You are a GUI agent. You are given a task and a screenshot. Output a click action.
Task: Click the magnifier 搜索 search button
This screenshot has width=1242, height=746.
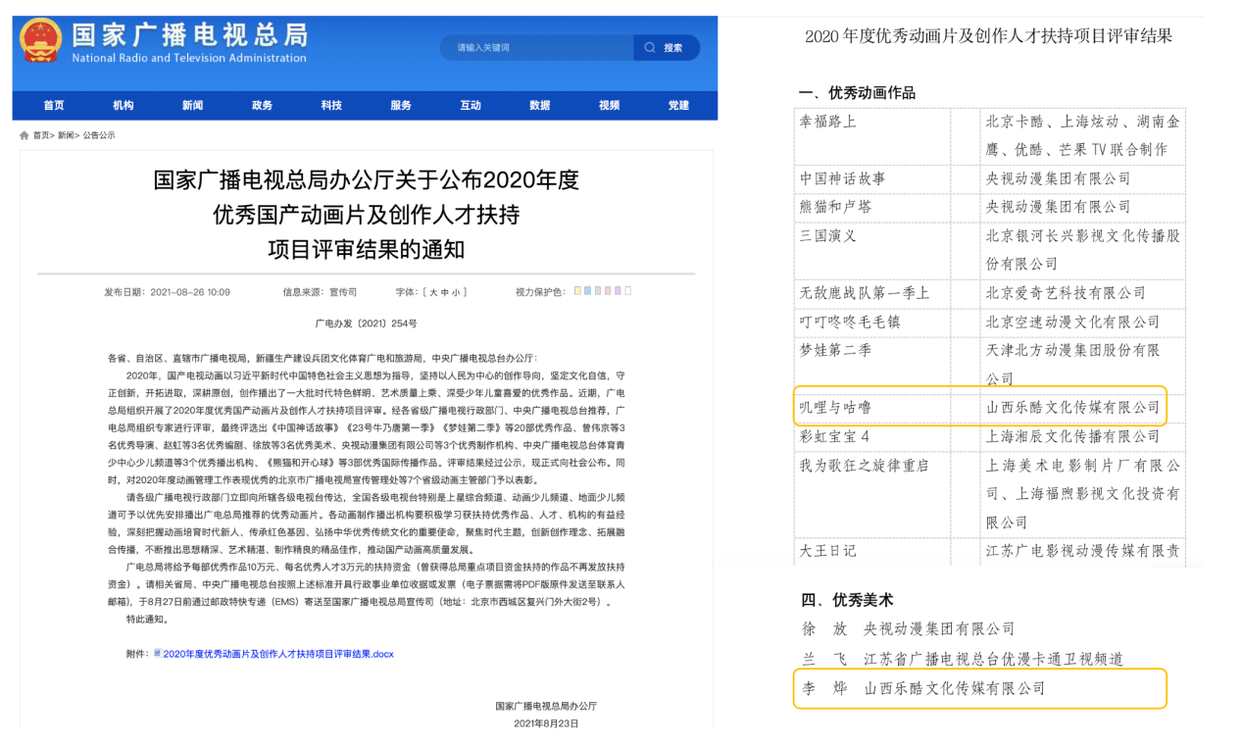[665, 48]
